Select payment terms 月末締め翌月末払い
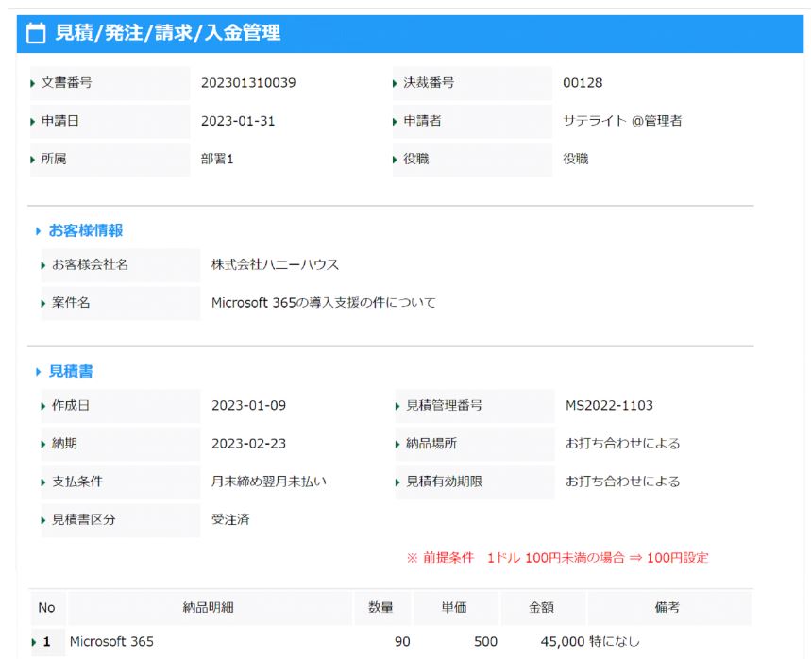The width and height of the screenshot is (811, 659). coord(269,482)
